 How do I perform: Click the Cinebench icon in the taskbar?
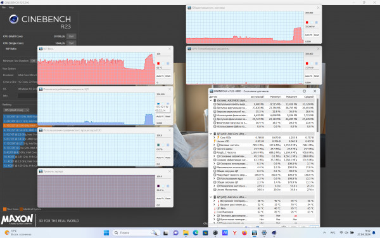(x=274, y=233)
